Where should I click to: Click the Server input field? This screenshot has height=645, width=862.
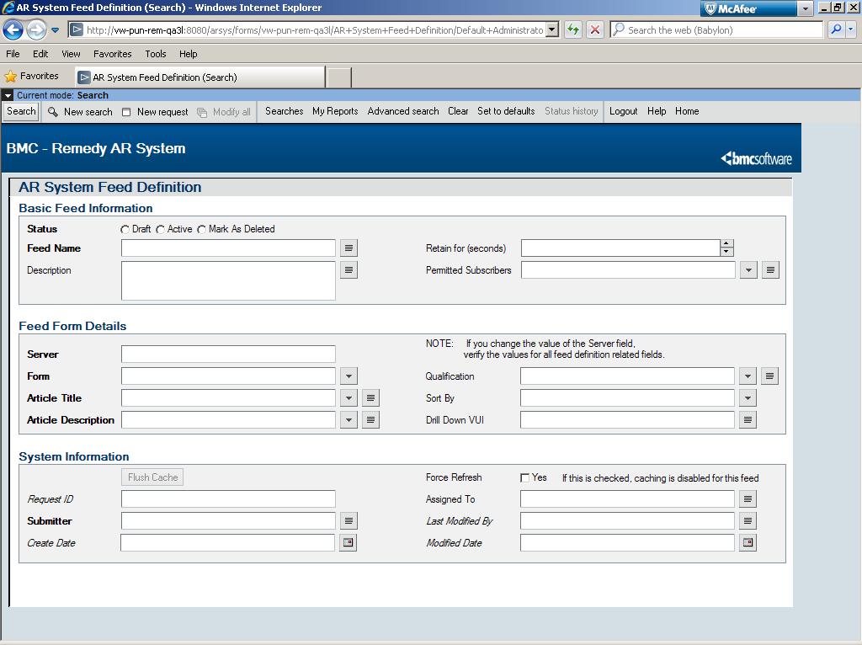point(228,354)
